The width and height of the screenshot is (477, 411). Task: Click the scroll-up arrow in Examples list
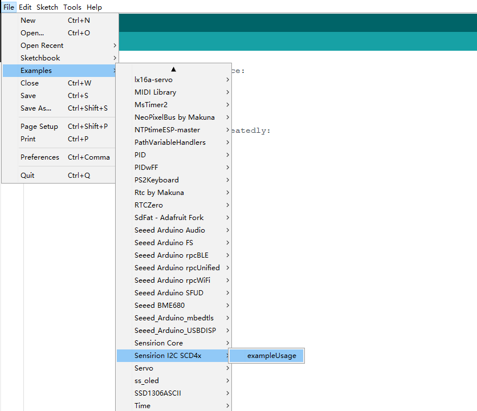click(173, 70)
